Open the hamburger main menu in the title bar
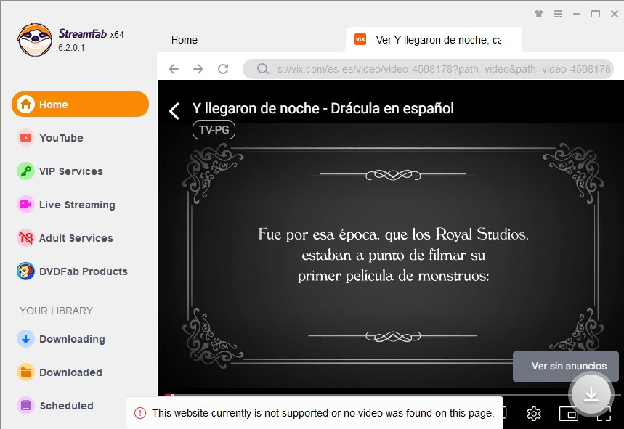 pyautogui.click(x=558, y=13)
